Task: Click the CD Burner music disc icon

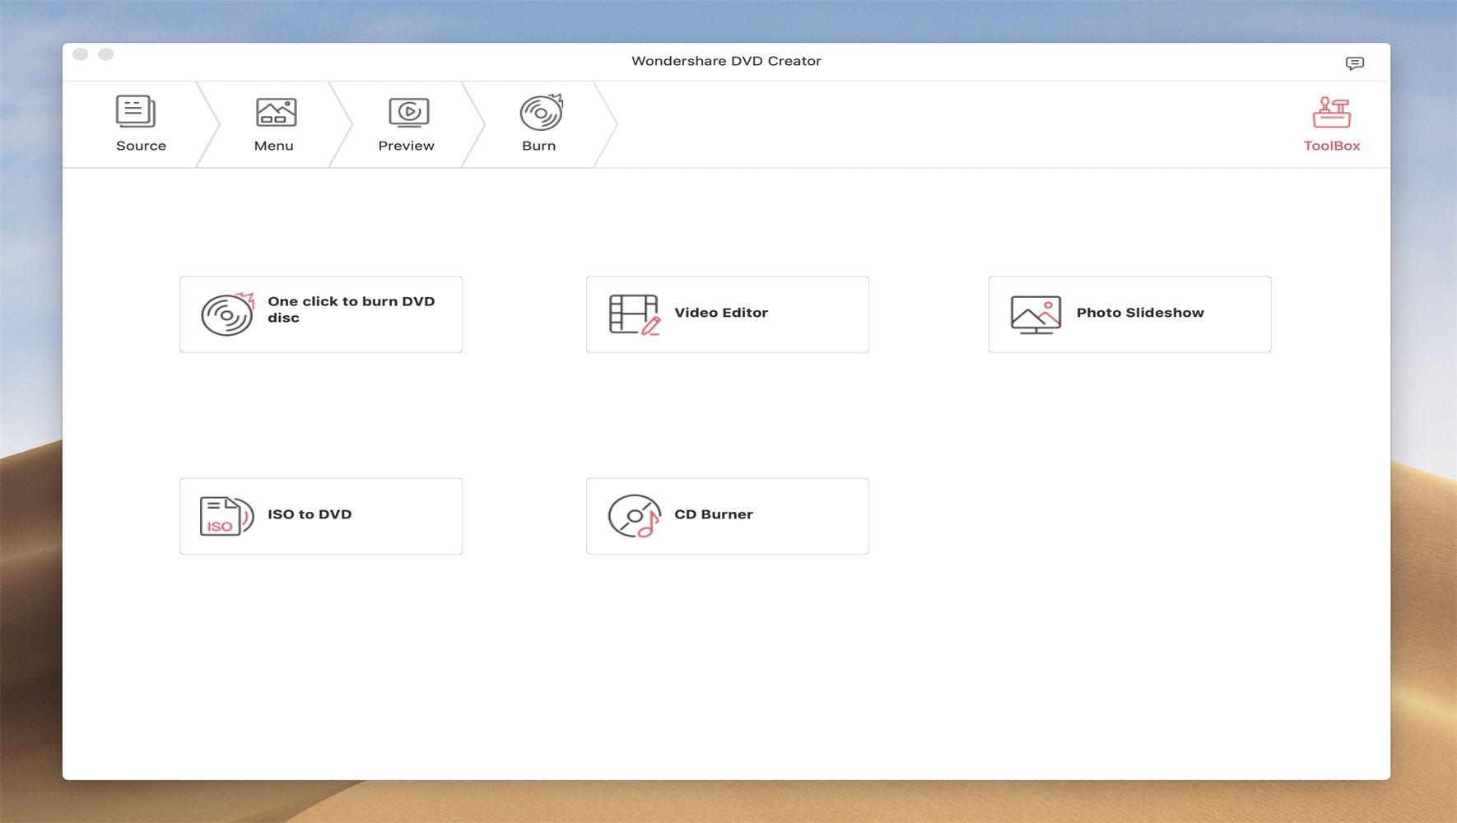Action: (x=634, y=516)
